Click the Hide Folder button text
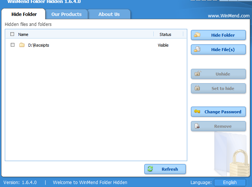Image resolution: width=252 pixels, height=187 pixels. click(223, 35)
